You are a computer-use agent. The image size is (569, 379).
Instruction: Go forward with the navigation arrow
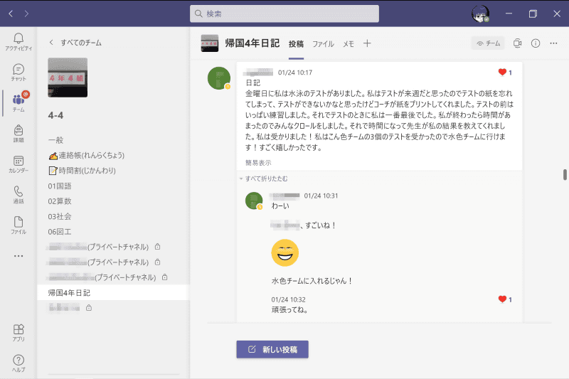tap(26, 14)
